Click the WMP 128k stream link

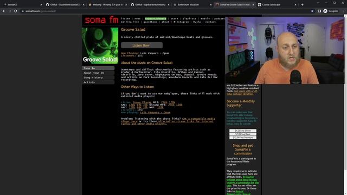(x=160, y=107)
